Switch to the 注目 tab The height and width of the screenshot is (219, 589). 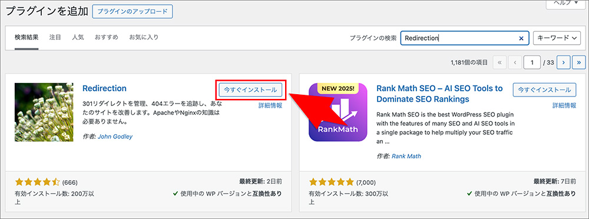click(55, 37)
